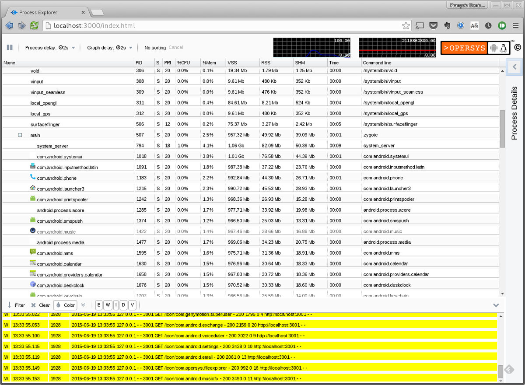This screenshot has height=385, width=525.
Task: Click the CPU usage graph
Action: coord(312,48)
